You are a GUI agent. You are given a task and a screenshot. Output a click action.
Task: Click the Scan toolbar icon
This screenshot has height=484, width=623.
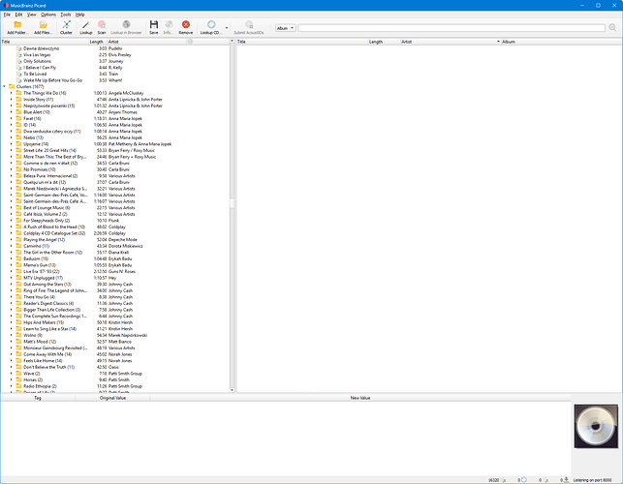pos(102,26)
